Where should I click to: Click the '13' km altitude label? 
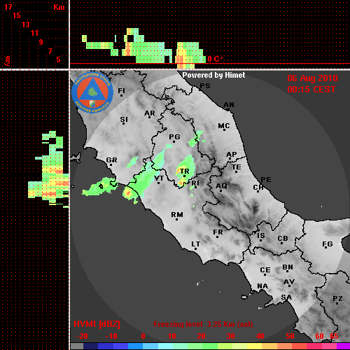click(26, 24)
